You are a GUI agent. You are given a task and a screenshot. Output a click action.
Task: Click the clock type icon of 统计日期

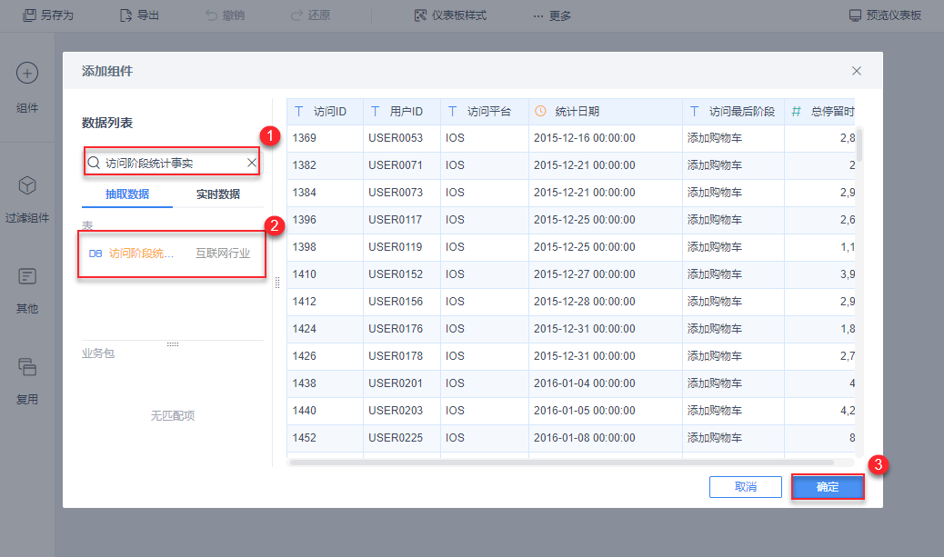point(540,111)
